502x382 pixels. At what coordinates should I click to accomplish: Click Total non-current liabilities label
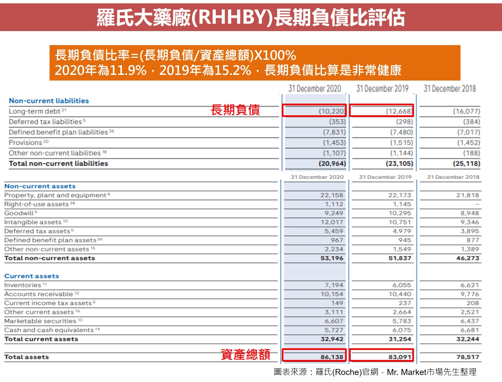pos(59,163)
